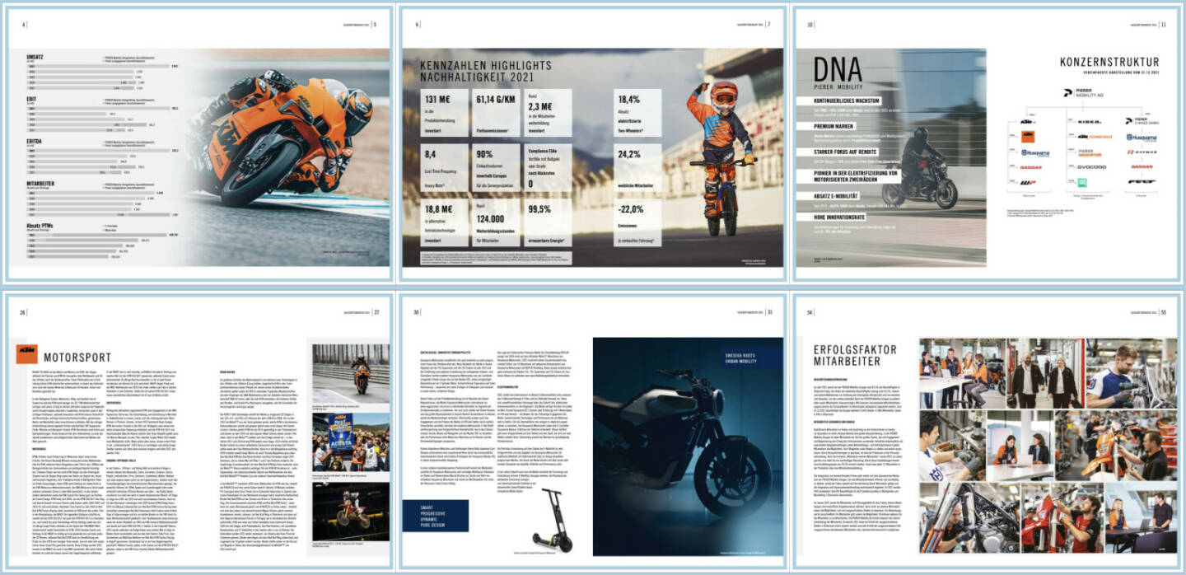Click the Pierer Mobility AG logo atop chart
Screen dimensions: 1186x575
coord(1083,94)
